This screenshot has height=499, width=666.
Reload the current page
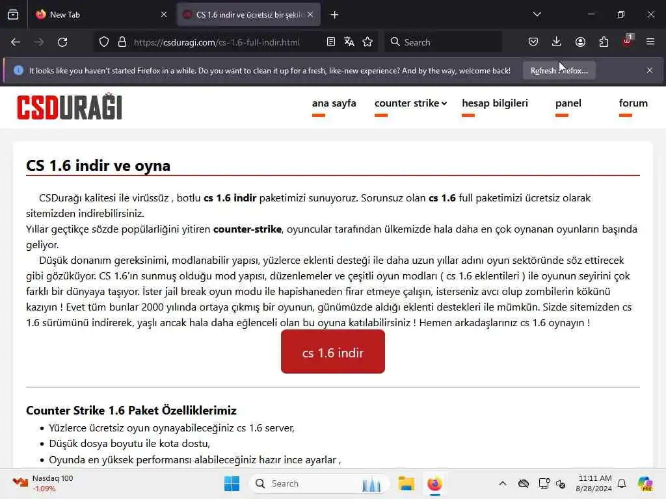tap(62, 42)
